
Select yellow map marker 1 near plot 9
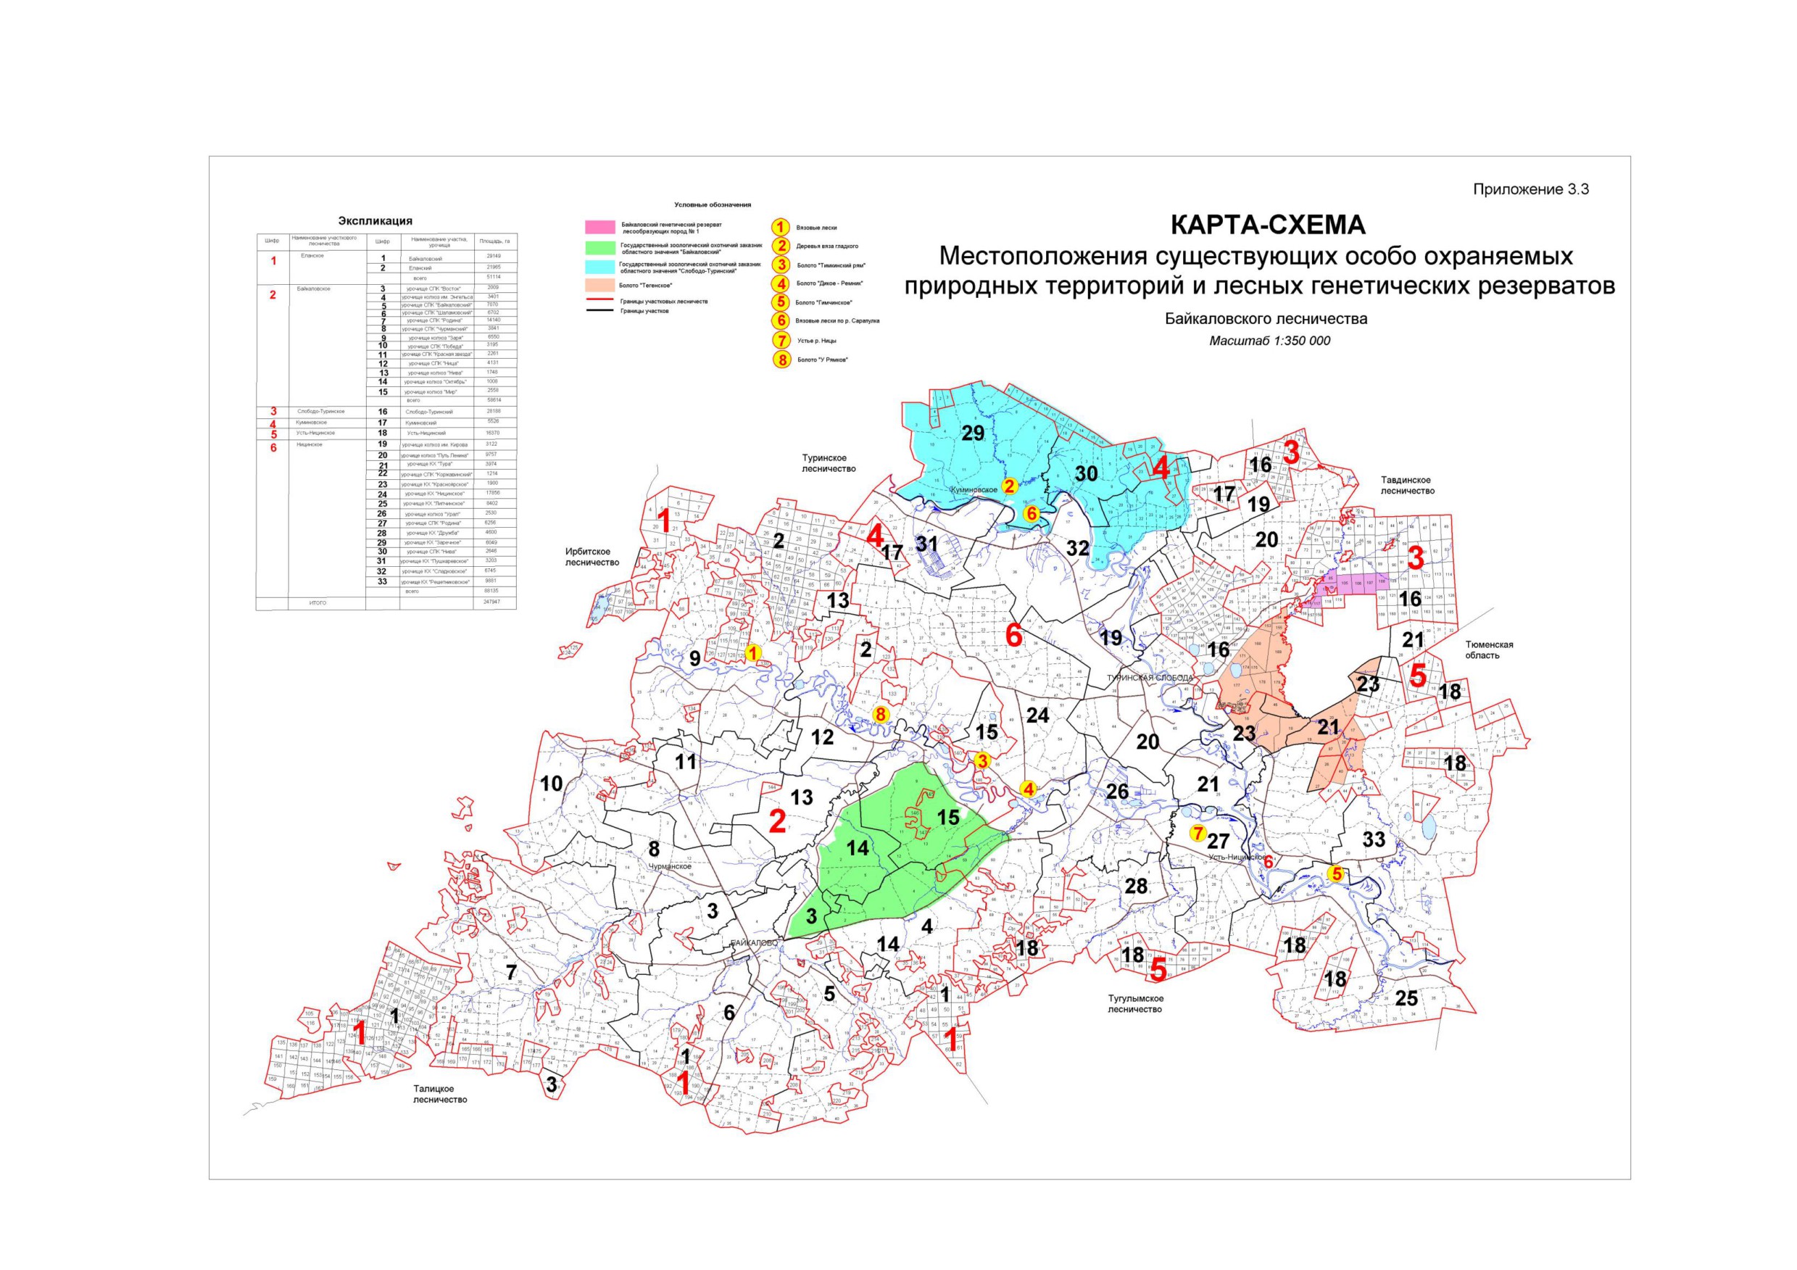click(753, 652)
